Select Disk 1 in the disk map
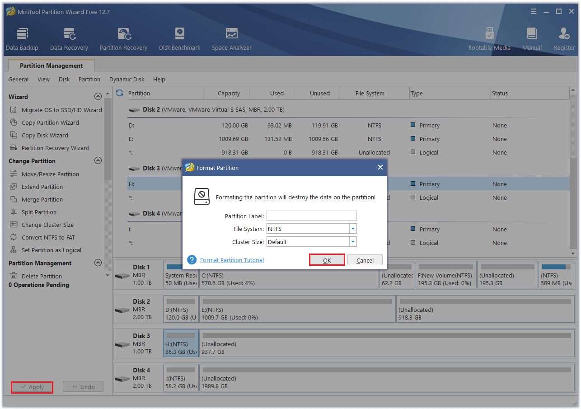Screen dimensions: 581x409 (x=138, y=274)
